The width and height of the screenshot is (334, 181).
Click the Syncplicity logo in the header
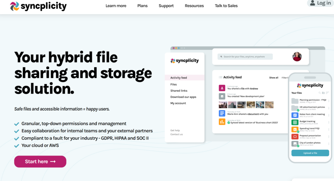coord(38,6)
